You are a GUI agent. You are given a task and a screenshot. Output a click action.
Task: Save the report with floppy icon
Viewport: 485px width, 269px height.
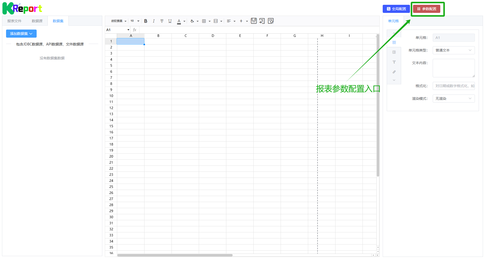254,21
